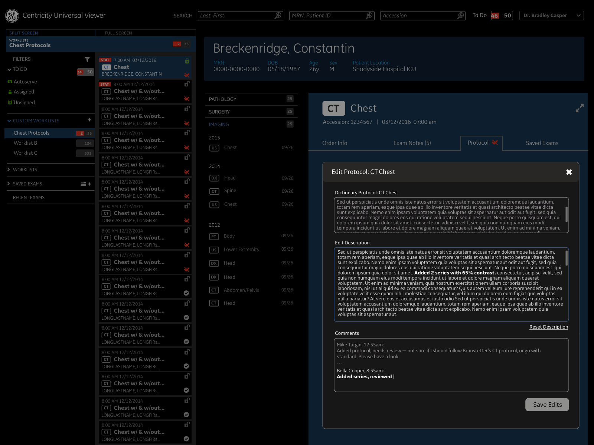Click the large CT modality badge for Chest
This screenshot has height=445, width=594.
pyautogui.click(x=334, y=108)
